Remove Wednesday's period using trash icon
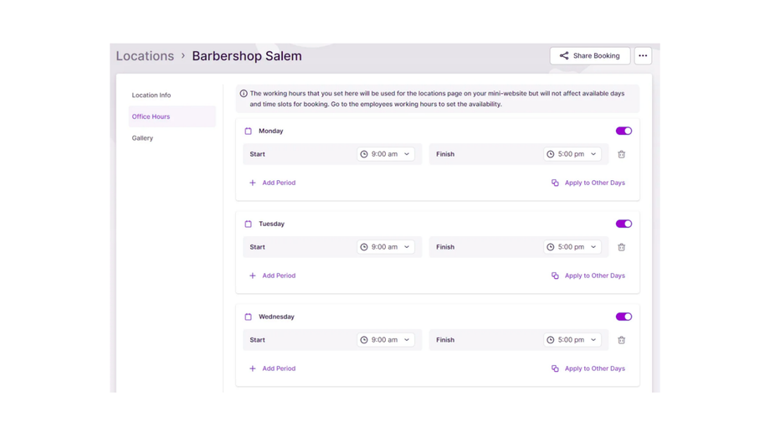The height and width of the screenshot is (433, 770). (621, 340)
